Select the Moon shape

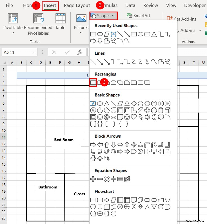(154, 117)
